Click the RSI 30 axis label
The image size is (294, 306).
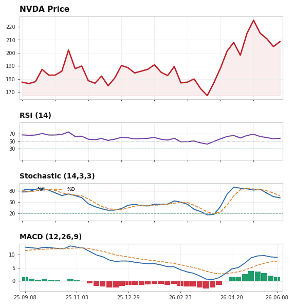(12, 149)
